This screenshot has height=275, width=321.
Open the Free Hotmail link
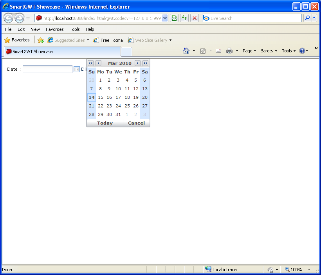point(109,40)
